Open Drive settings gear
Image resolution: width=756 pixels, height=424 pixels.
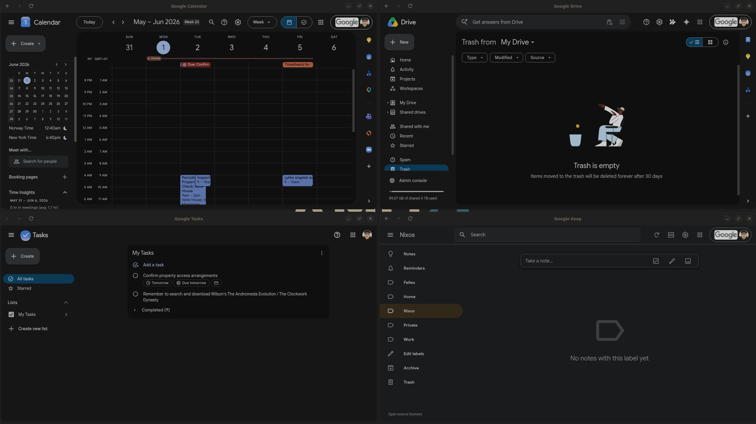tap(659, 22)
